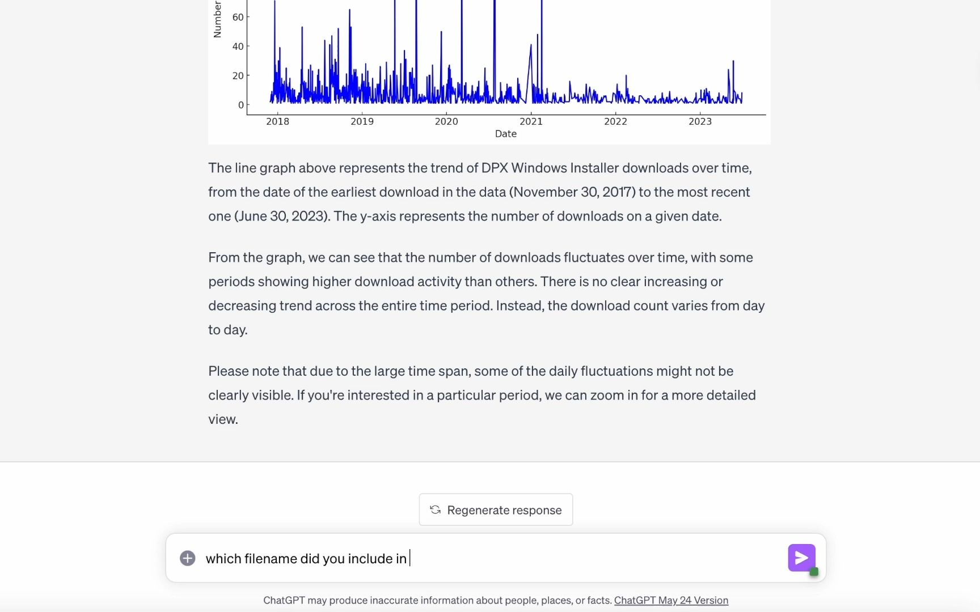Click the 2020 label on chart x-axis

pos(446,121)
